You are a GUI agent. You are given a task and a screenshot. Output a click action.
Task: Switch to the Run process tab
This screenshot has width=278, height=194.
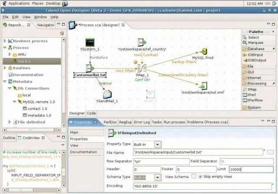pos(174,122)
